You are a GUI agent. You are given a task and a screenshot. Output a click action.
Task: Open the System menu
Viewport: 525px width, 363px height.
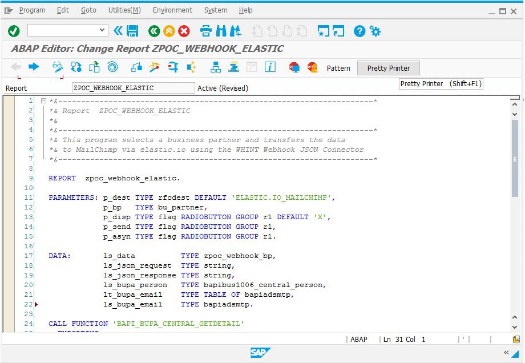click(216, 10)
